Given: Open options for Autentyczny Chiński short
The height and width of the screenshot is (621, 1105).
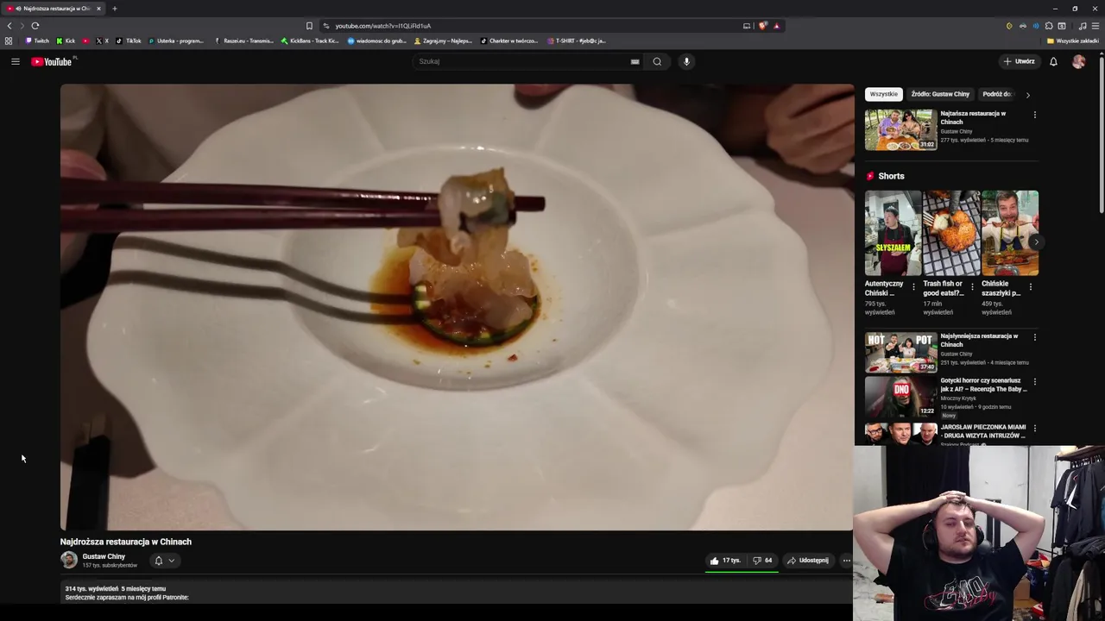Looking at the screenshot, I should [913, 286].
